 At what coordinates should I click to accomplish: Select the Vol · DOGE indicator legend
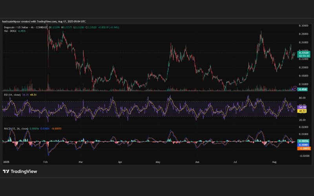point(11,31)
